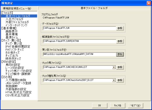Screen dimensions: 152x110
Task: Select 馬印の設定 in the list
Action: pos(13,65)
